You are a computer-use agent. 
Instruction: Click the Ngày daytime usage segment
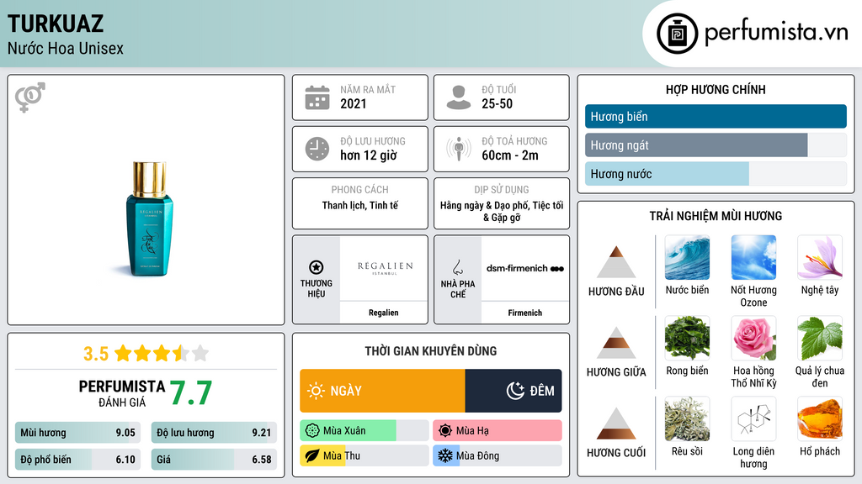tap(383, 391)
